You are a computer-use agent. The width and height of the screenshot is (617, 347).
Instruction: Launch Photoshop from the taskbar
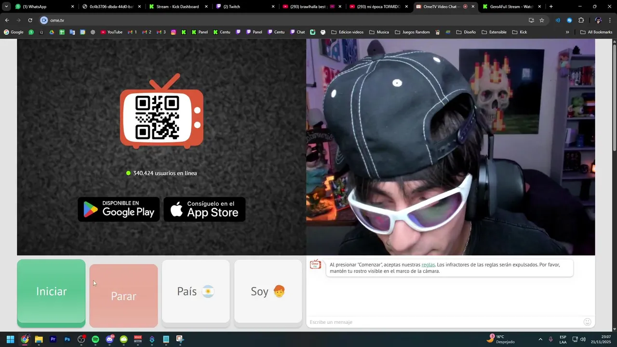click(67, 339)
